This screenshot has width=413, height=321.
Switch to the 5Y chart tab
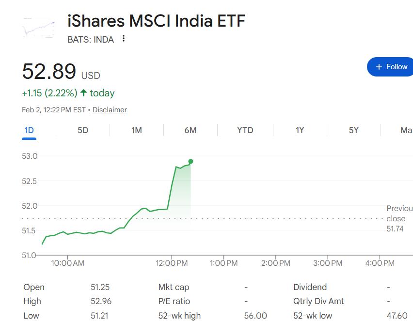tap(353, 130)
